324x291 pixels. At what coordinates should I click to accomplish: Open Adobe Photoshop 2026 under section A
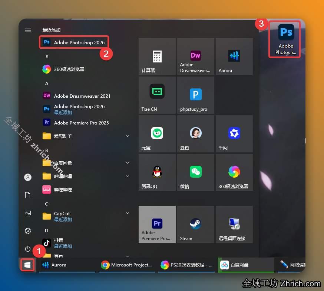click(74, 109)
